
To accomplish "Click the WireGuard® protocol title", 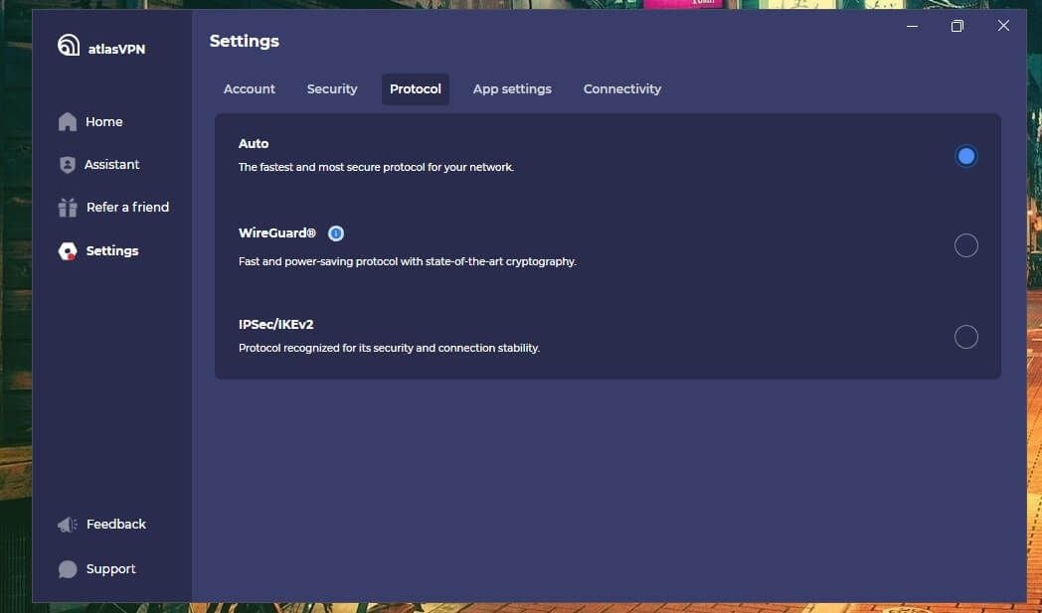I will (x=277, y=233).
